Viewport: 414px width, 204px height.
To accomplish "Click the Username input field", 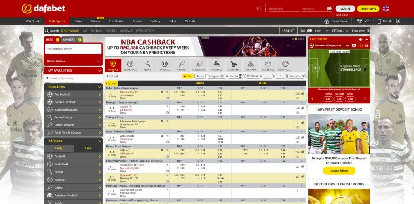I will [284, 9].
